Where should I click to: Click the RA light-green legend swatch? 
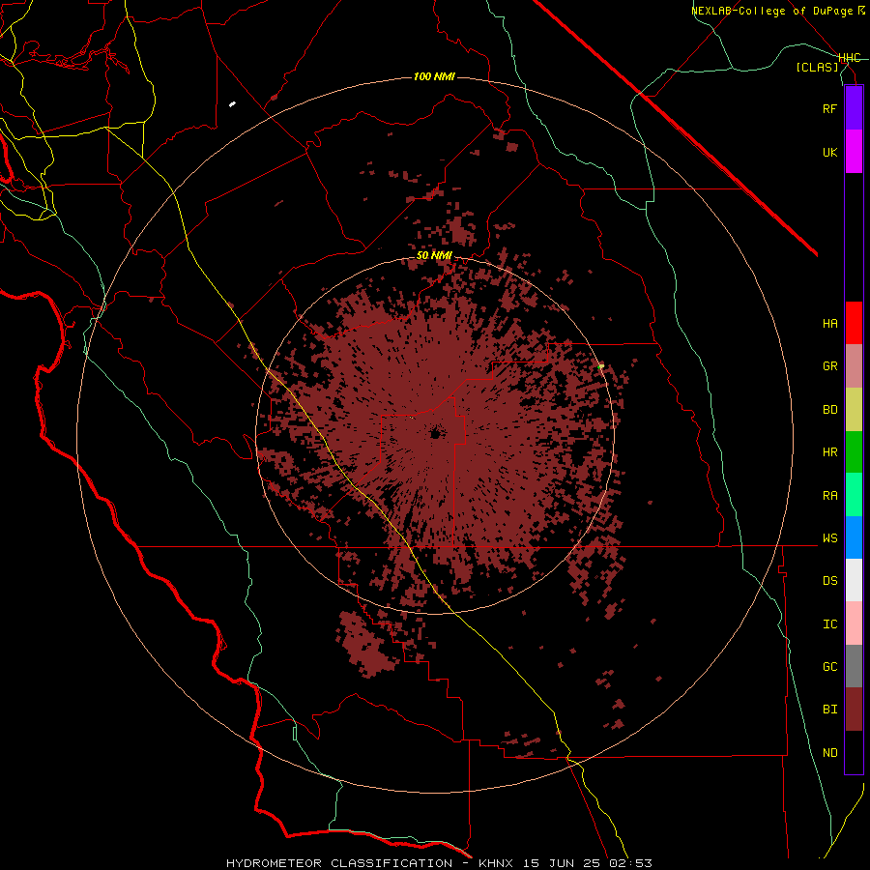click(854, 495)
